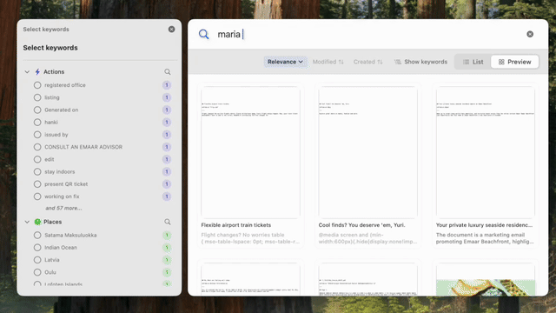Screen dimensions: 556x313
Task: Show 'and 57 more...' action keywords
Action: click(63, 208)
